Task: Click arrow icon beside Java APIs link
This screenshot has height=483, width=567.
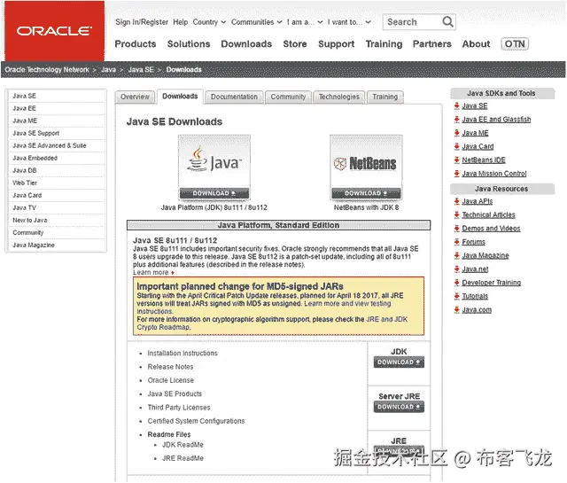Action: tap(457, 201)
